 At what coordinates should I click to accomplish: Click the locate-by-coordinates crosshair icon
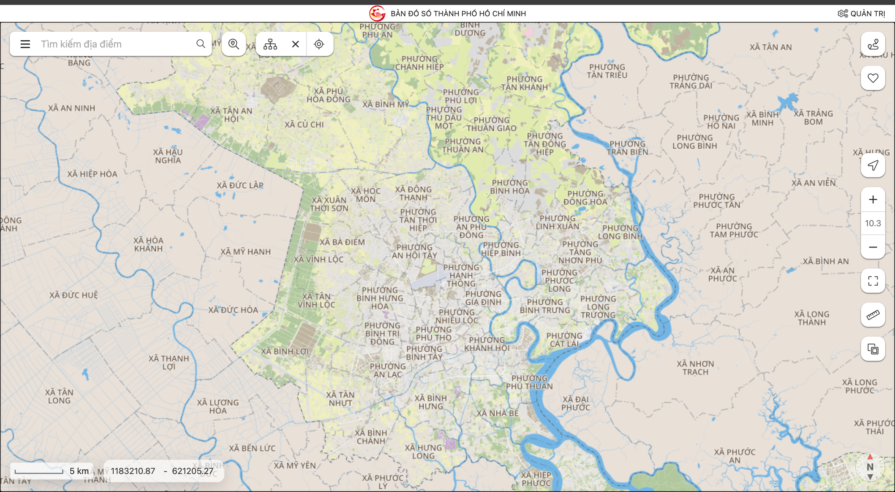tap(319, 44)
